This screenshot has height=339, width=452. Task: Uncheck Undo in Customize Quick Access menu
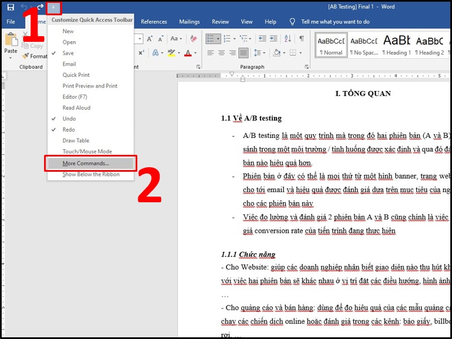click(90, 119)
